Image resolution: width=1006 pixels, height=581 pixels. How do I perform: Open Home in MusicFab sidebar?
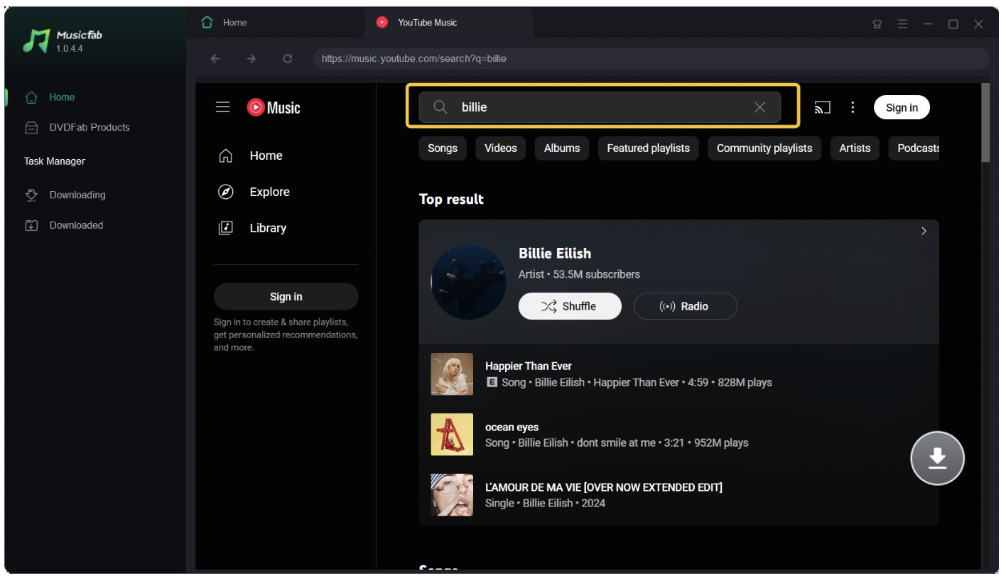click(62, 97)
